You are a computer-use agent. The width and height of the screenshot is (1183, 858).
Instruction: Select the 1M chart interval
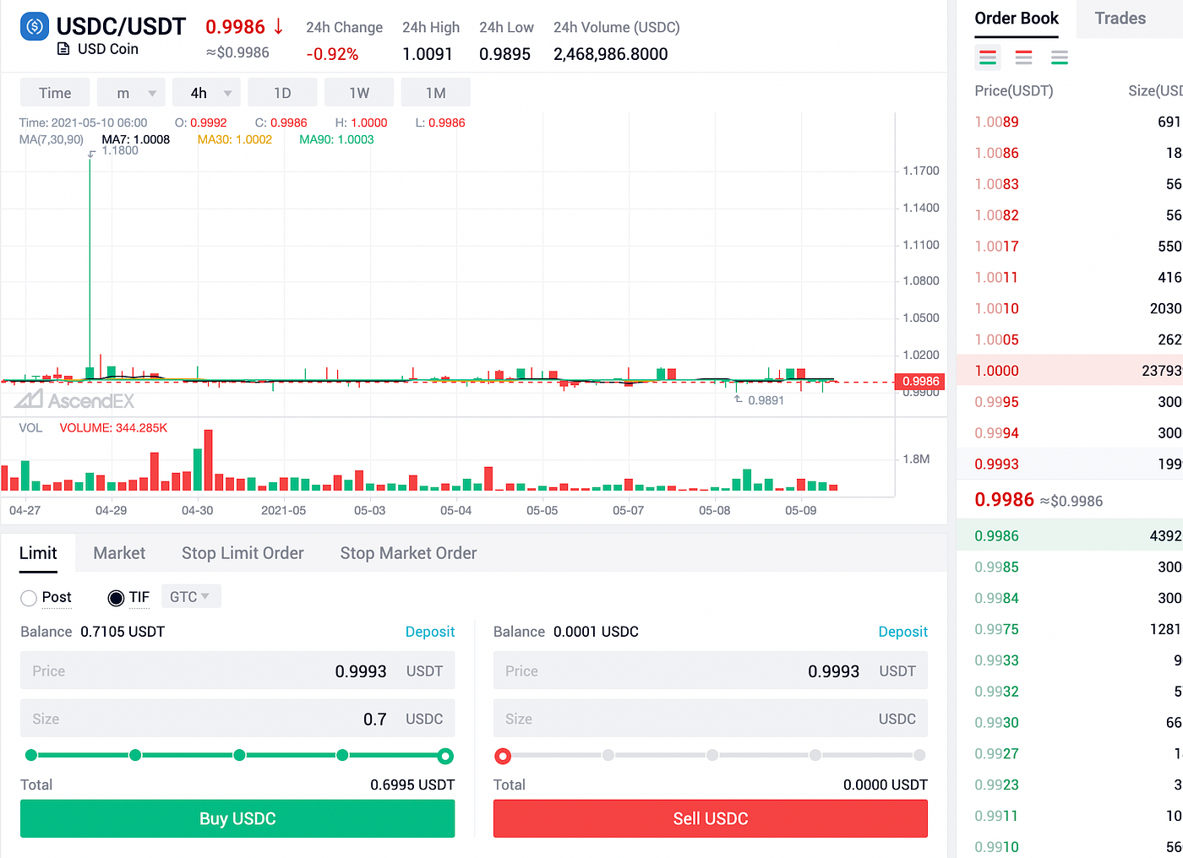pos(435,93)
